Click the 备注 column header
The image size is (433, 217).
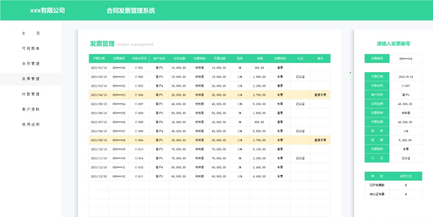[x=320, y=59]
